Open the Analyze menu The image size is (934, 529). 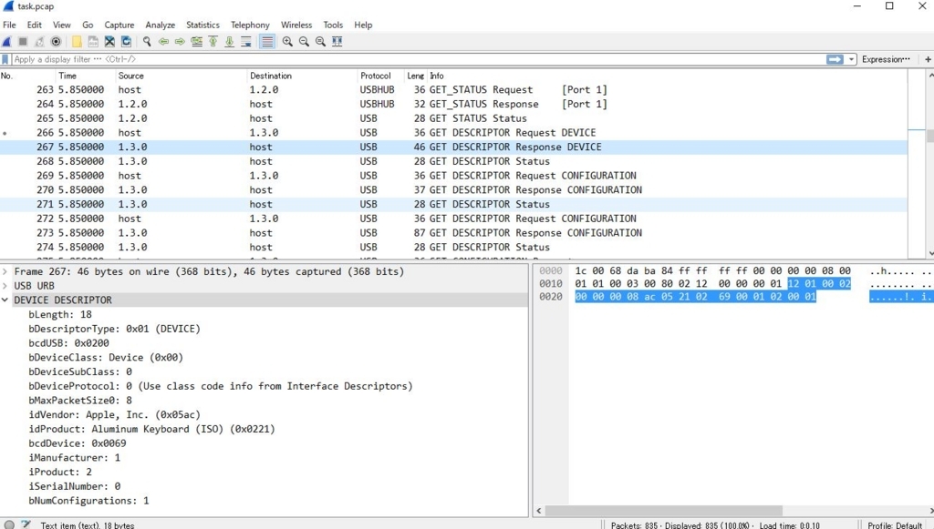coord(161,25)
